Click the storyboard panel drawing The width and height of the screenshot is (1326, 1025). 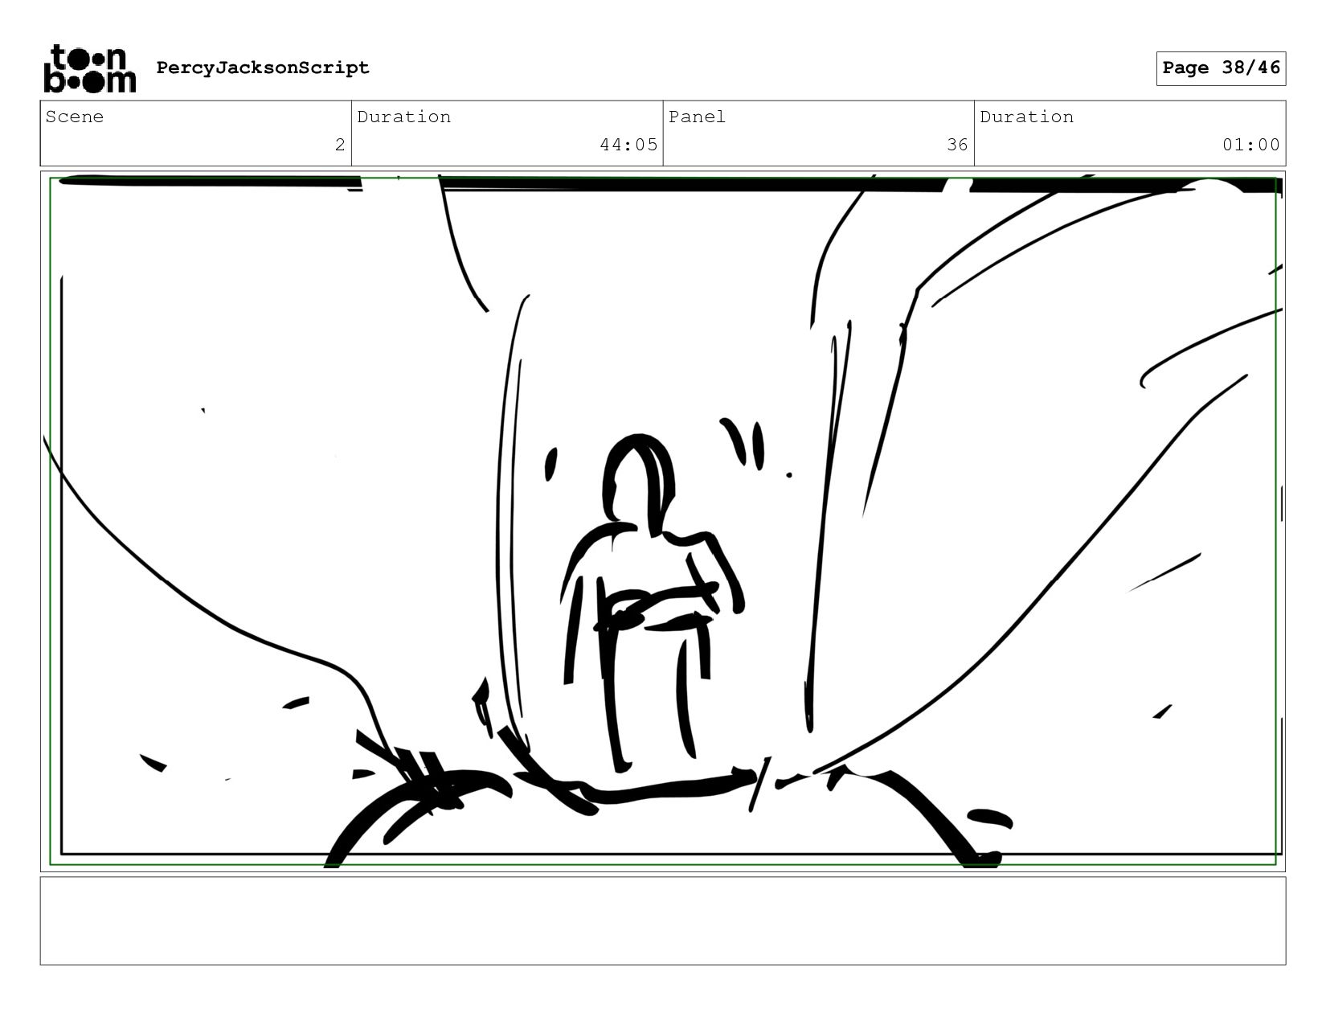click(x=663, y=521)
